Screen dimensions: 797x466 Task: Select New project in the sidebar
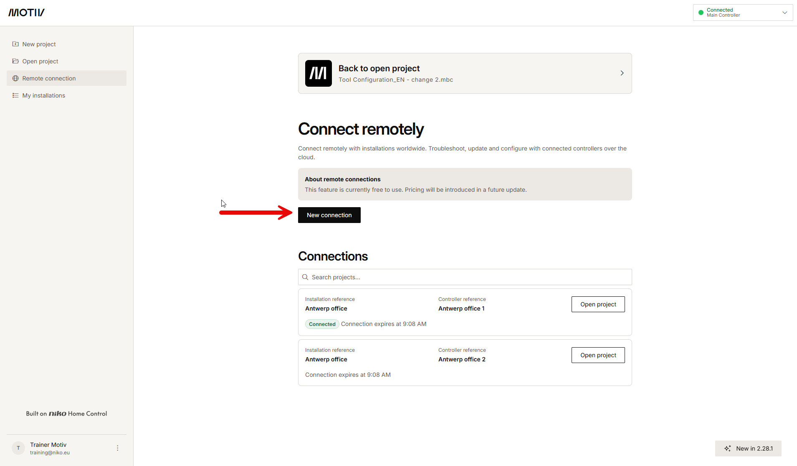[66, 44]
